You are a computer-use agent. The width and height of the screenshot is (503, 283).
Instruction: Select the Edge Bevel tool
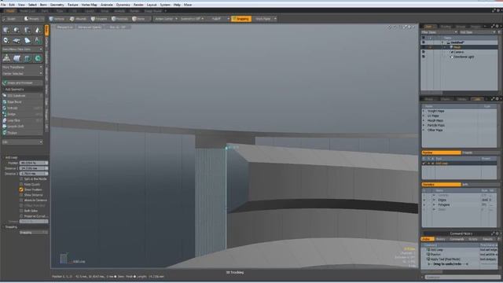pyautogui.click(x=22, y=101)
